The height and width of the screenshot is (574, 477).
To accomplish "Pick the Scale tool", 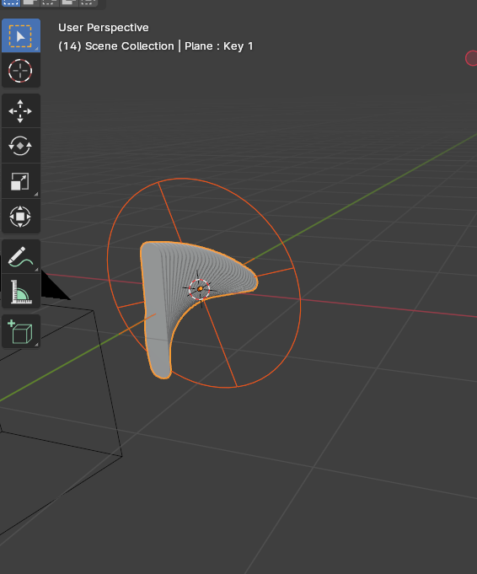I will (21, 181).
